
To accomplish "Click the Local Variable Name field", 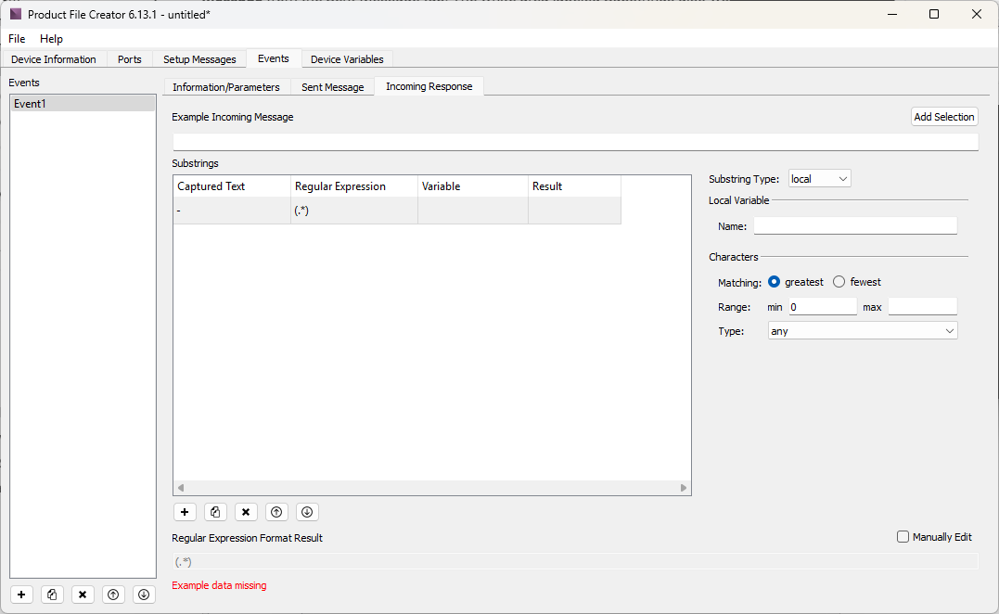I will pyautogui.click(x=854, y=226).
